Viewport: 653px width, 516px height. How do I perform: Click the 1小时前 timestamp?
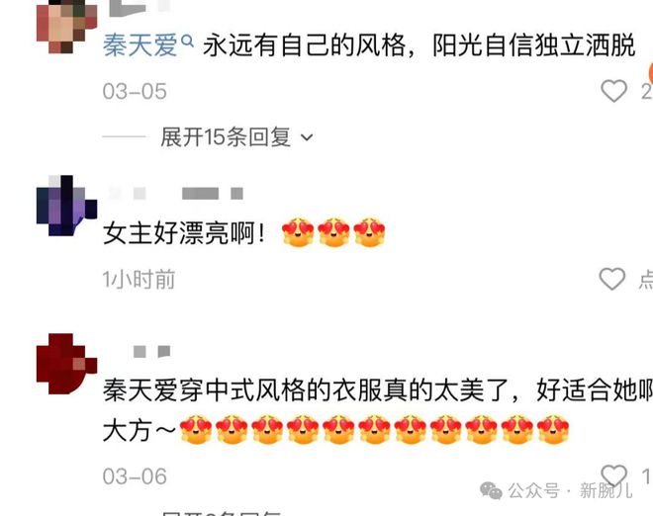click(139, 279)
